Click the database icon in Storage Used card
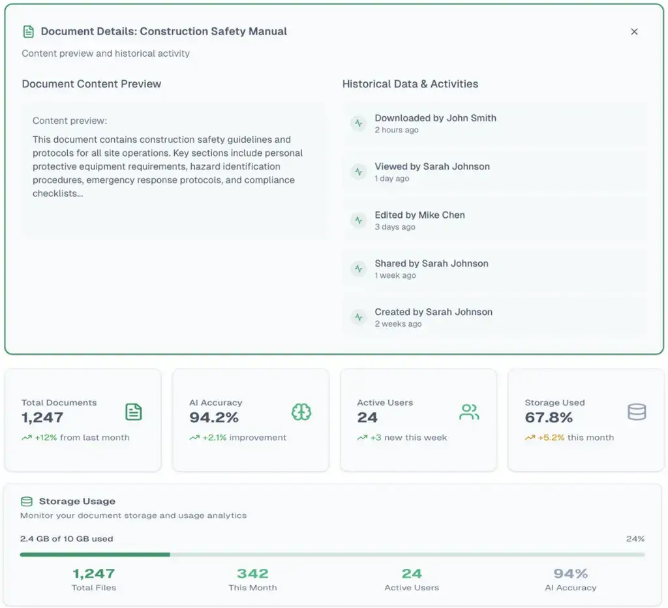 point(637,412)
